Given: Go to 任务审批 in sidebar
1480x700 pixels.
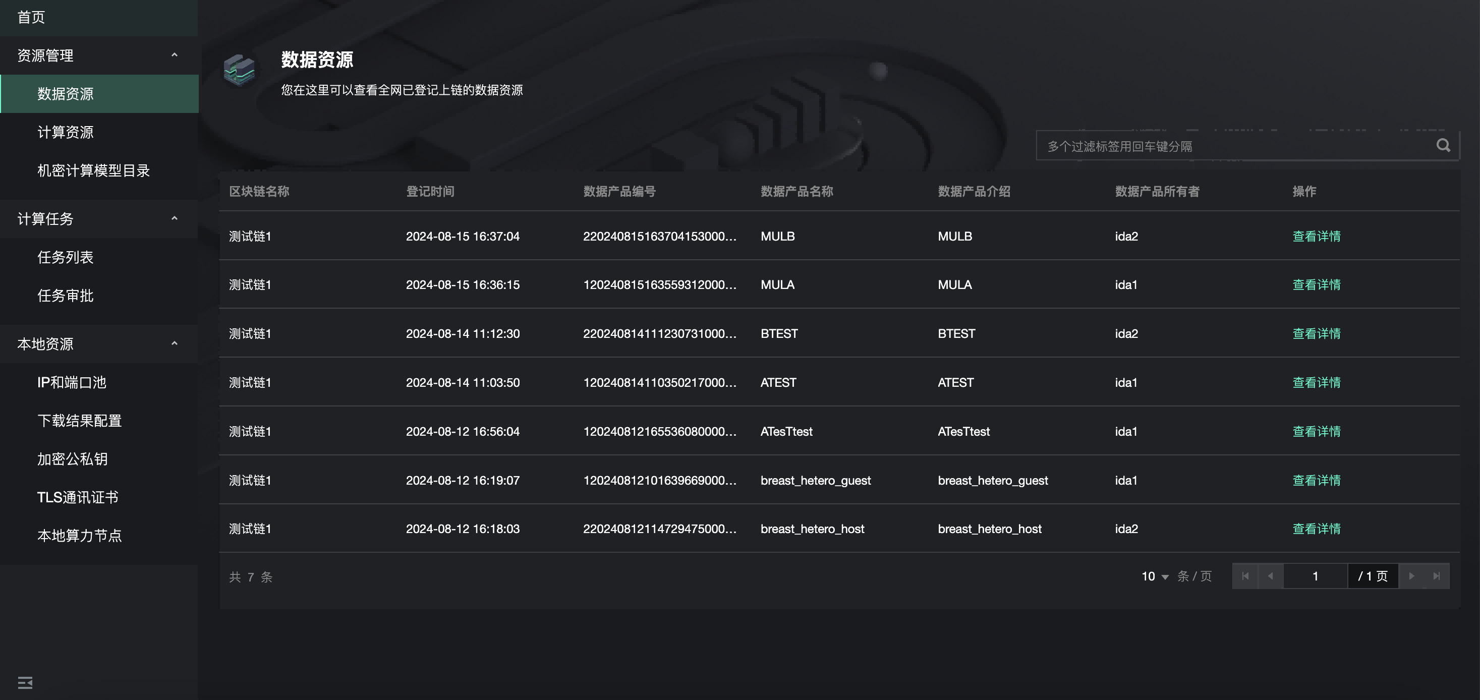Looking at the screenshot, I should pos(65,296).
